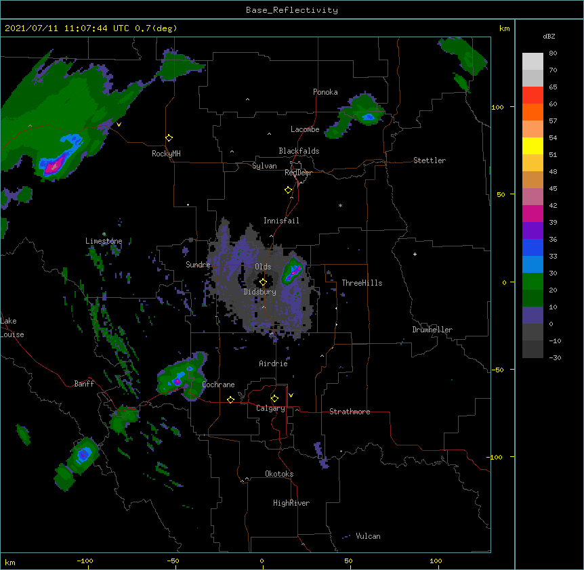Click the Banff town label
584x570 pixels.
point(84,384)
